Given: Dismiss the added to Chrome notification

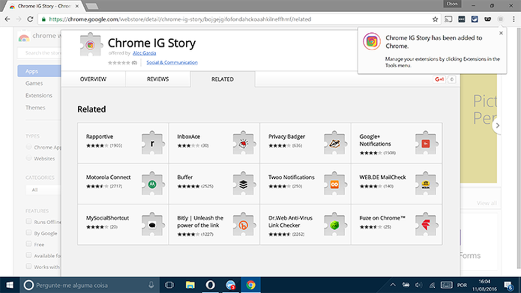Looking at the screenshot, I should tap(501, 33).
